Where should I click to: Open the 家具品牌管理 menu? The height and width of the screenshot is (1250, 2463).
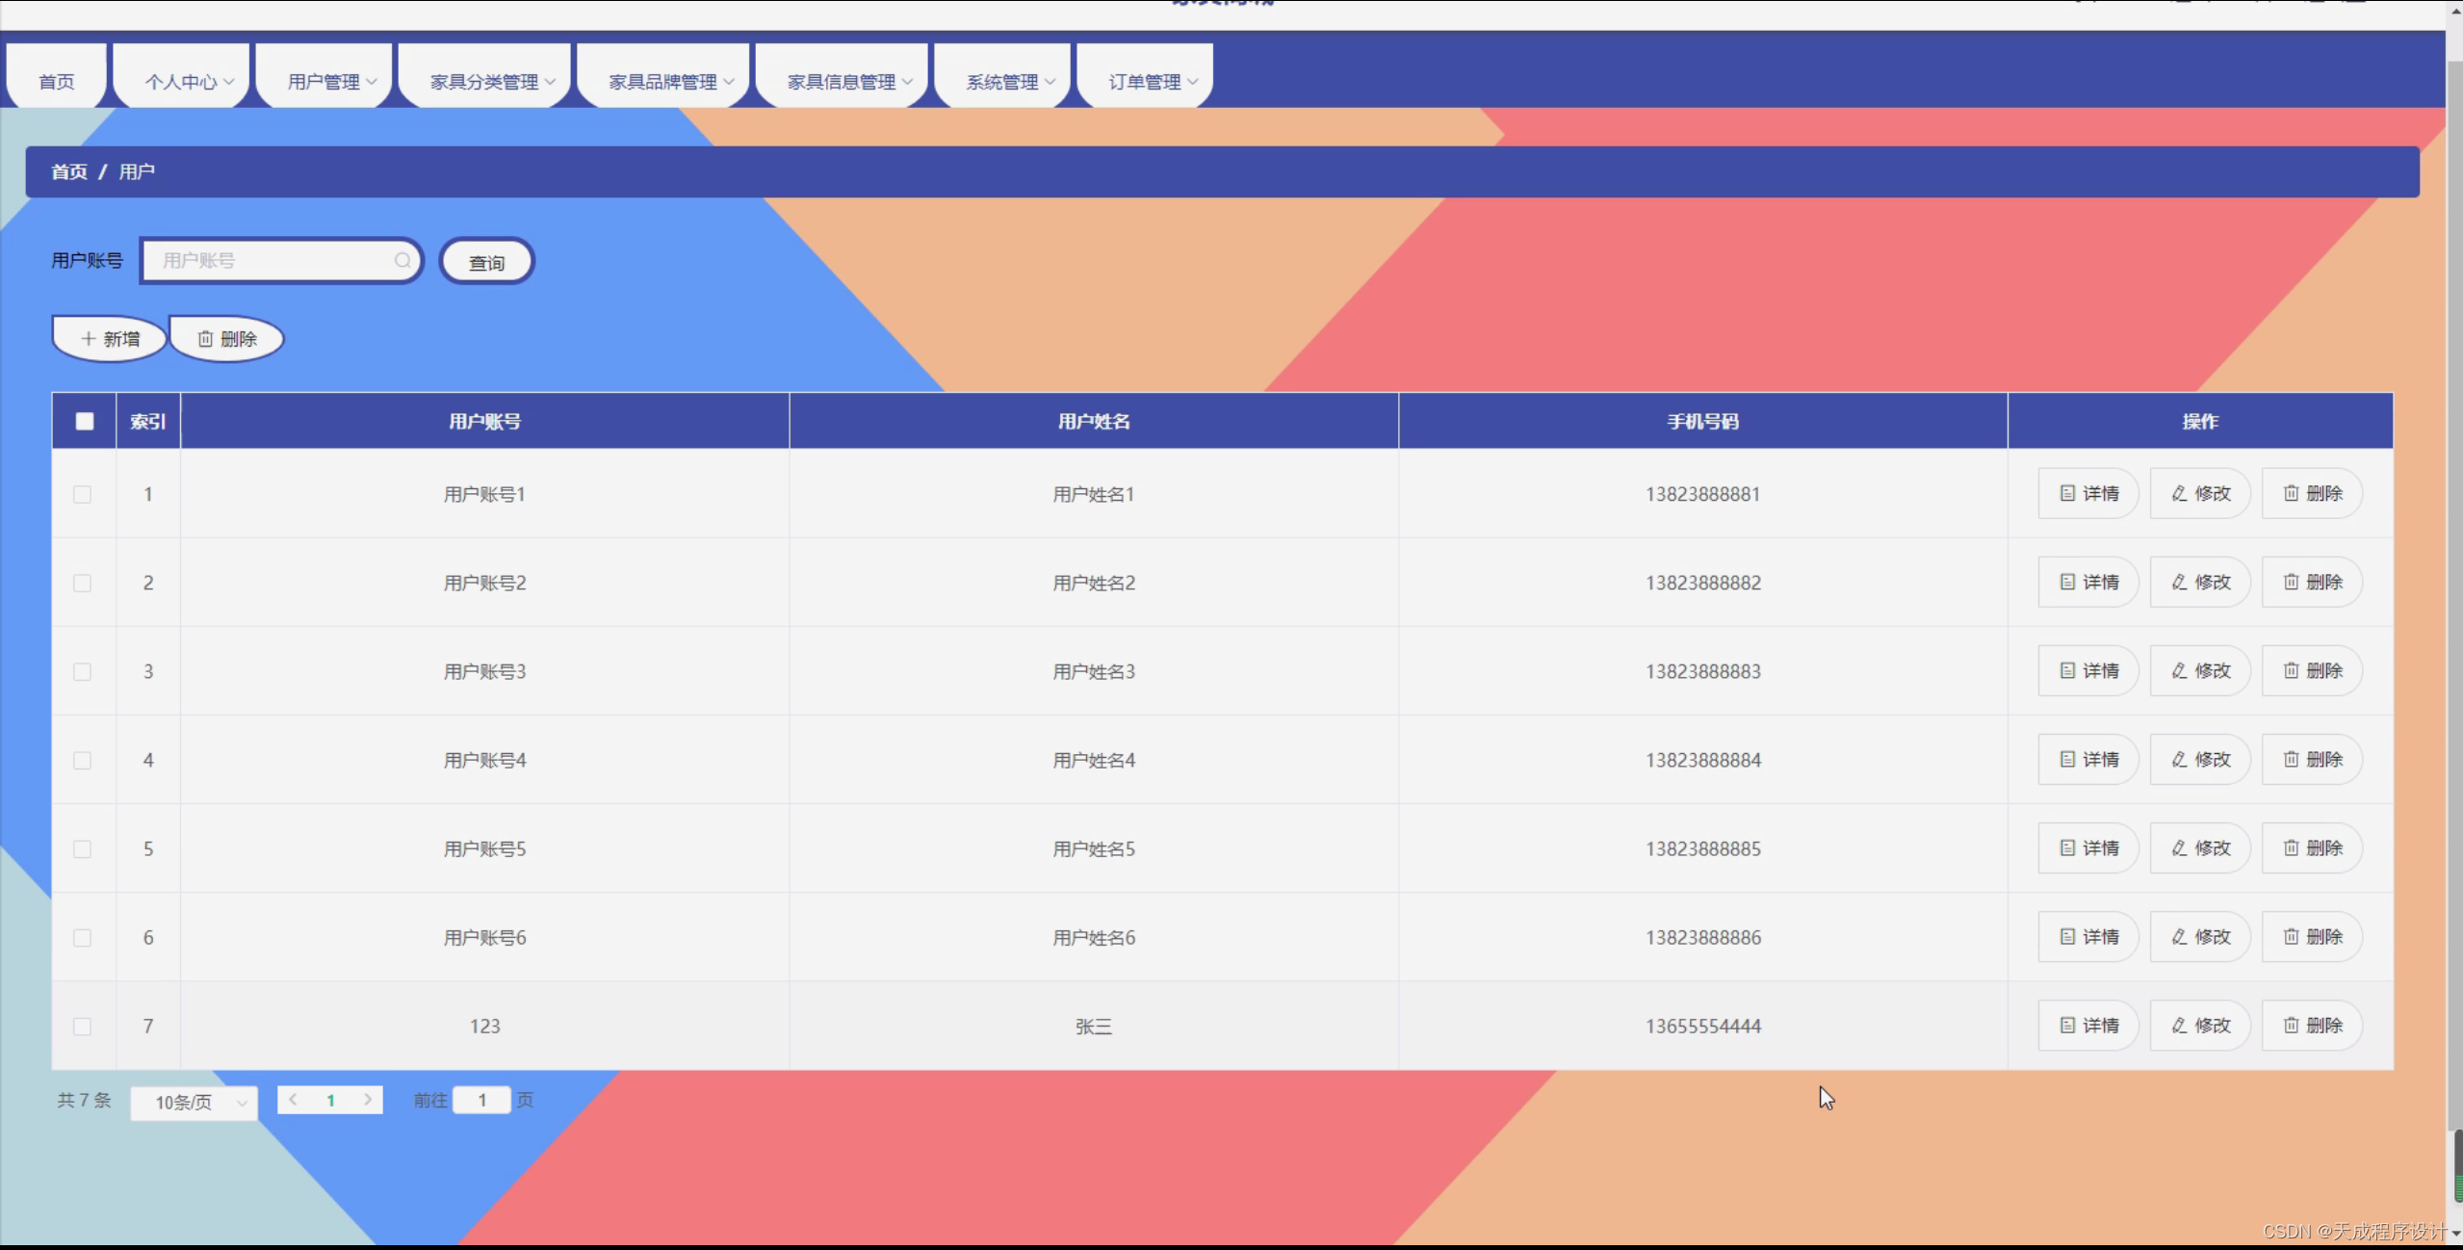[x=662, y=81]
